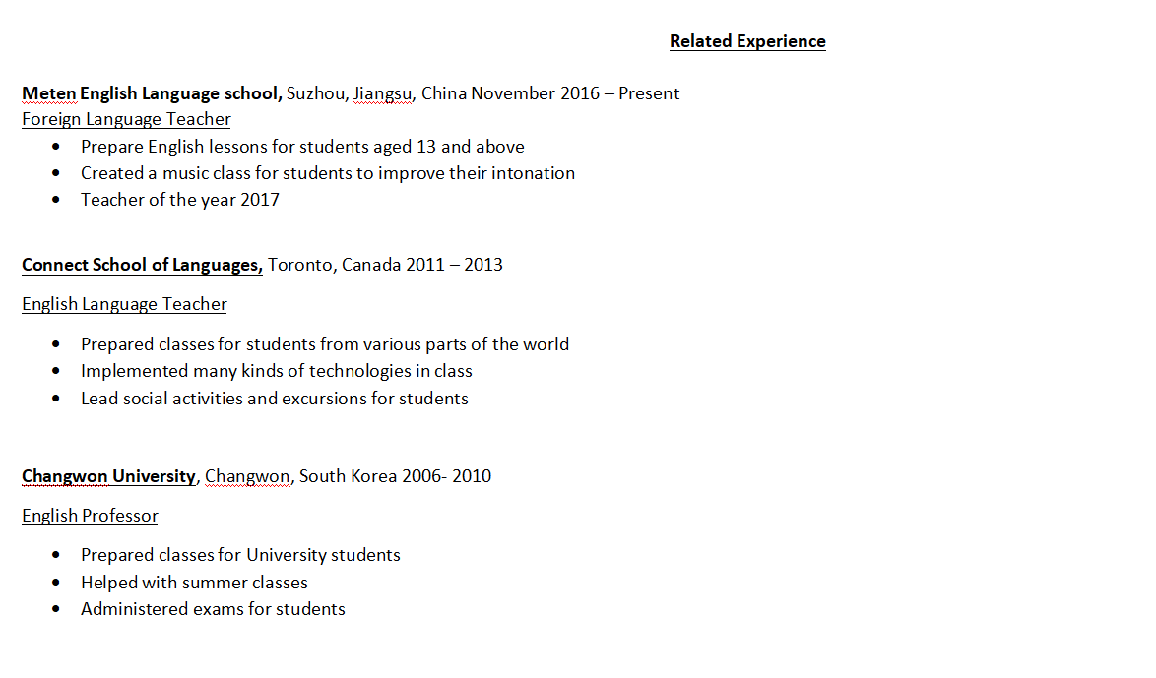Click the "November 2016 – Present" date text
Image resolution: width=1156 pixels, height=678 pixels.
(x=575, y=93)
